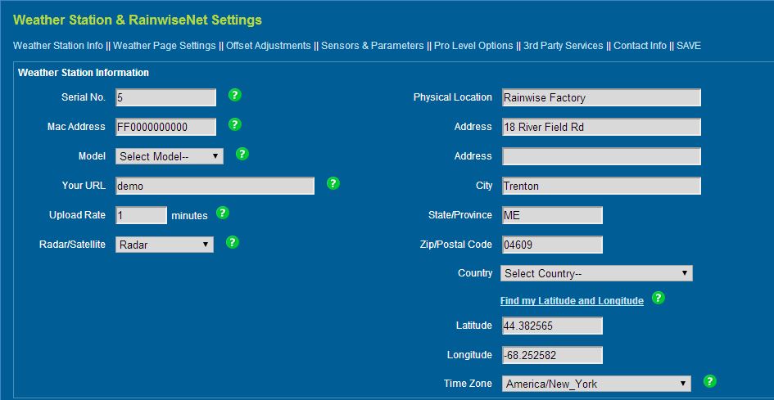Show help for the Time Zone selector

709,380
